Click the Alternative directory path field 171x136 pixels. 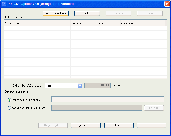point(97,108)
